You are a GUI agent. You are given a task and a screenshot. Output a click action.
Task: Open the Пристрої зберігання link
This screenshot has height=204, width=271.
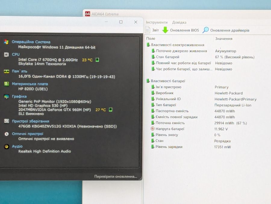[x=30, y=121]
